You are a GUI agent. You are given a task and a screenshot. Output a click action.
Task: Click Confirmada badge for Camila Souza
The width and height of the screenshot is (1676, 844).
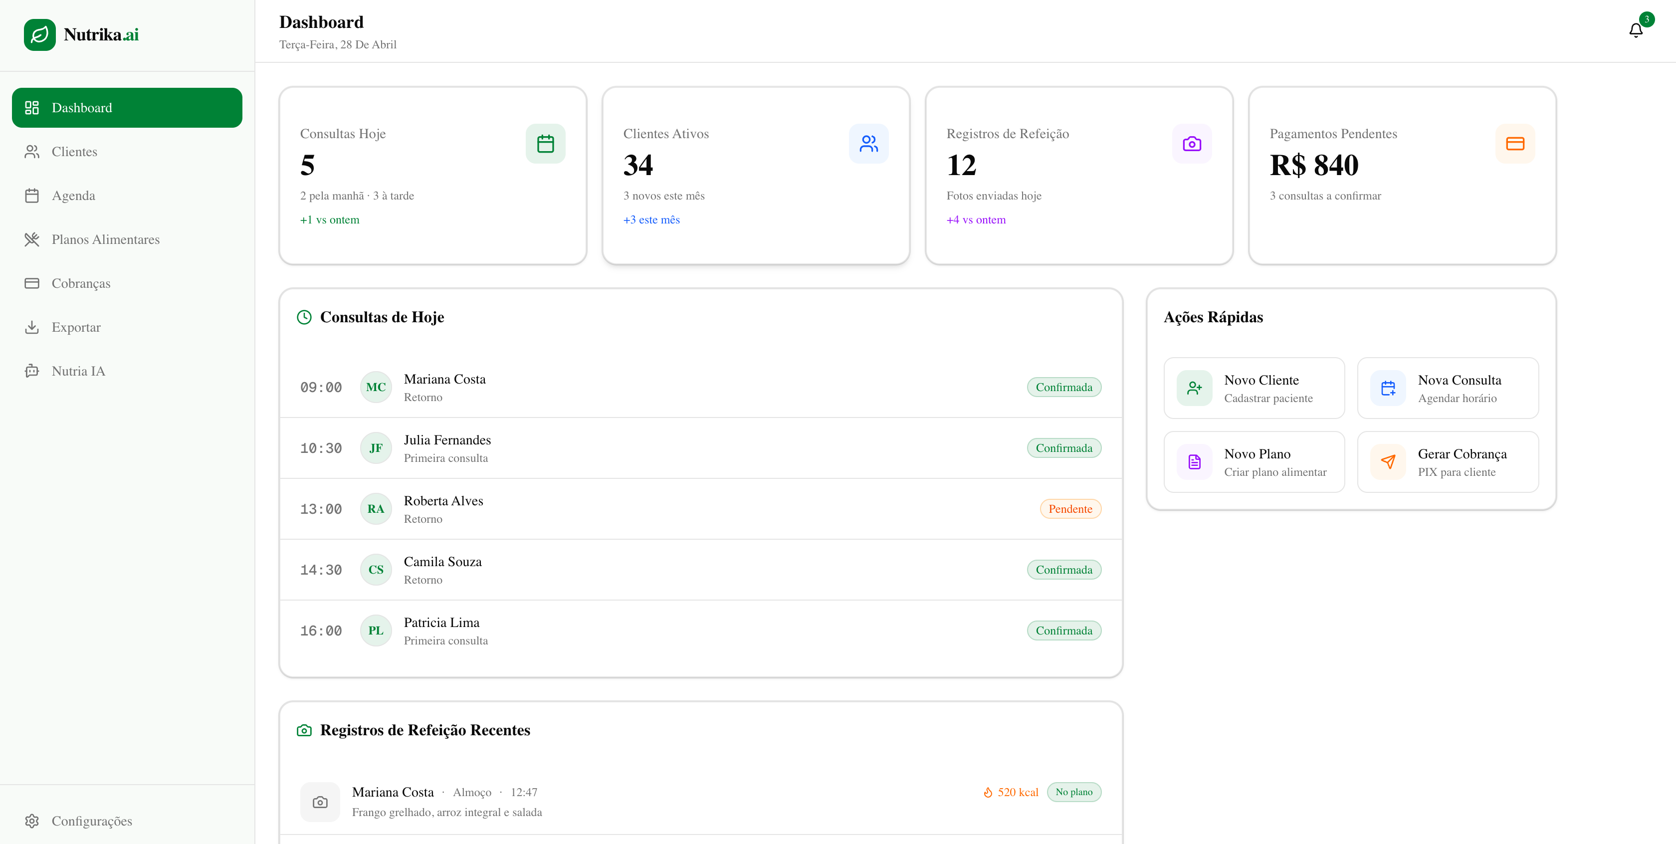tap(1064, 570)
